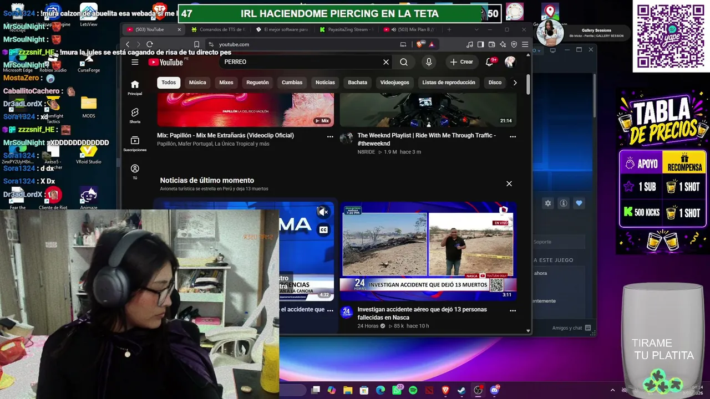Open Discord from the taskbar

click(495, 390)
